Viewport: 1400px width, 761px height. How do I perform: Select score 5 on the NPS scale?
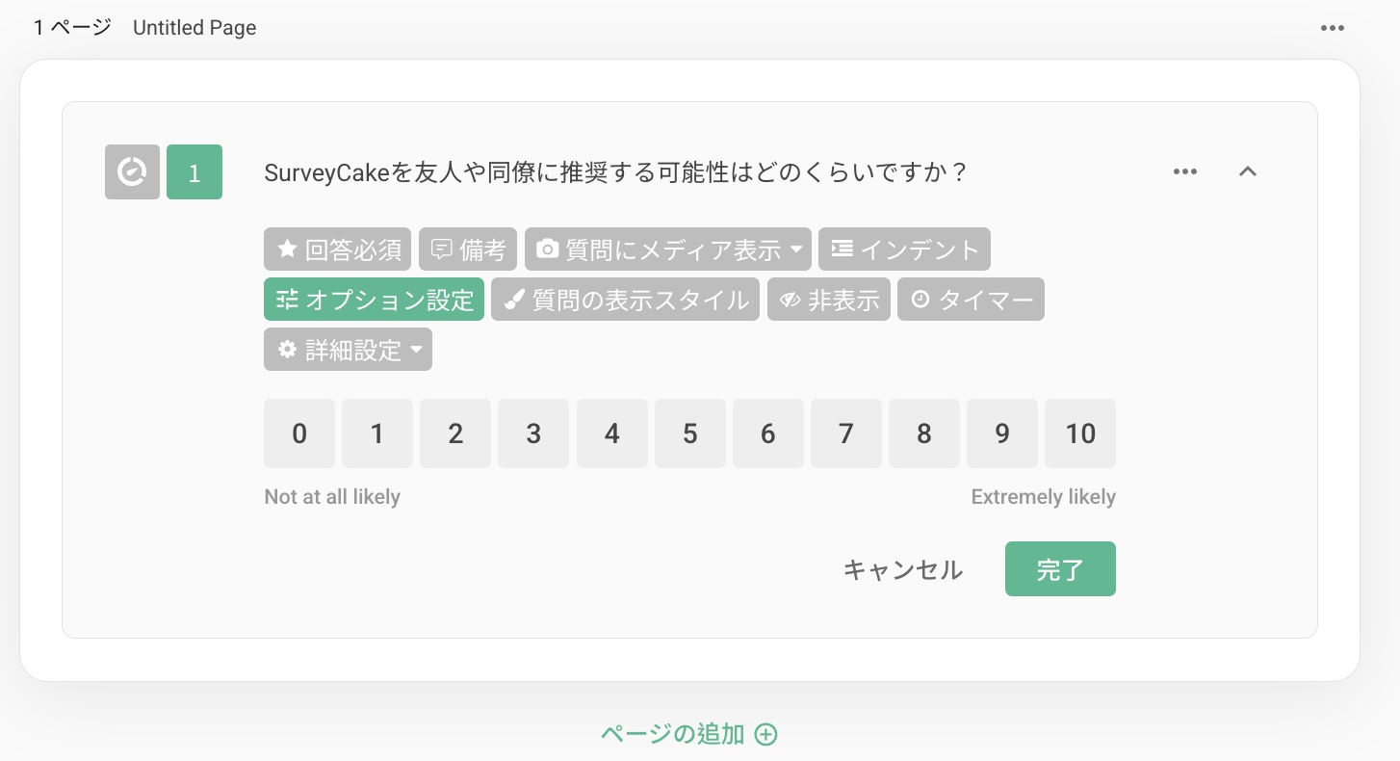point(690,433)
